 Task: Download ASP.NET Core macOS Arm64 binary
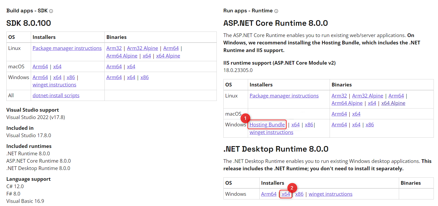pos(339,114)
